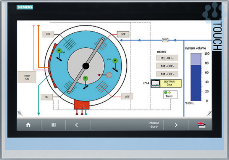
Task: Click the British flag language icon
Action: coord(201,124)
